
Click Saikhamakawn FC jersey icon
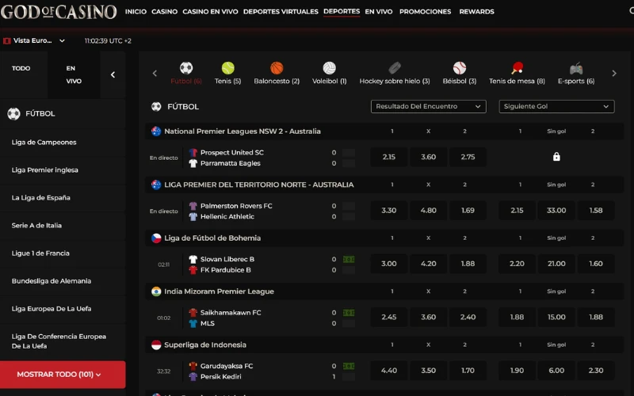click(193, 313)
